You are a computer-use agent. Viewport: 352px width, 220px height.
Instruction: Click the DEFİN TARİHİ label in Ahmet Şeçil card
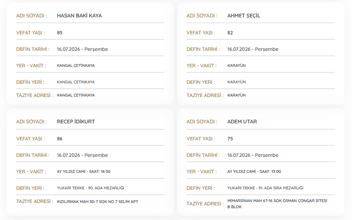click(x=203, y=49)
